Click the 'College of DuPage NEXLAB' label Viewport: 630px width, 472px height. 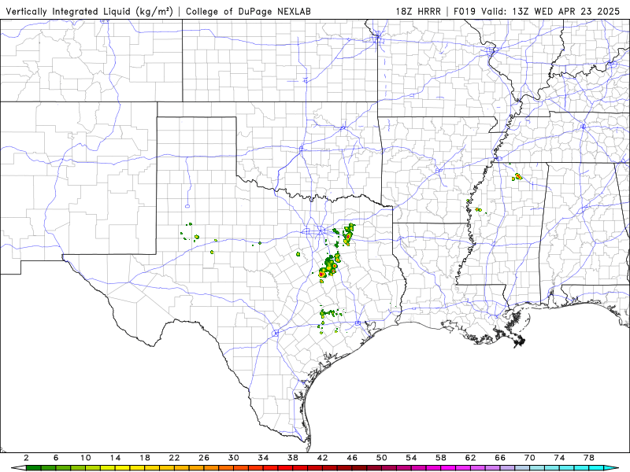click(248, 11)
